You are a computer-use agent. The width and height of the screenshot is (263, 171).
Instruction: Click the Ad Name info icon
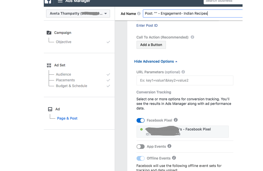tap(139, 14)
